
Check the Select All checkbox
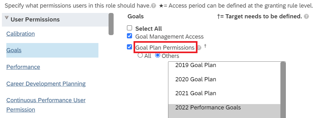(x=129, y=28)
